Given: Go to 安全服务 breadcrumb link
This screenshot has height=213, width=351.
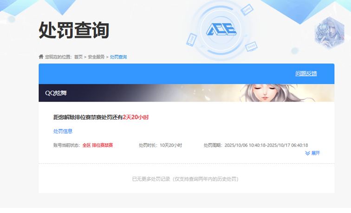Looking at the screenshot, I should click(96, 57).
